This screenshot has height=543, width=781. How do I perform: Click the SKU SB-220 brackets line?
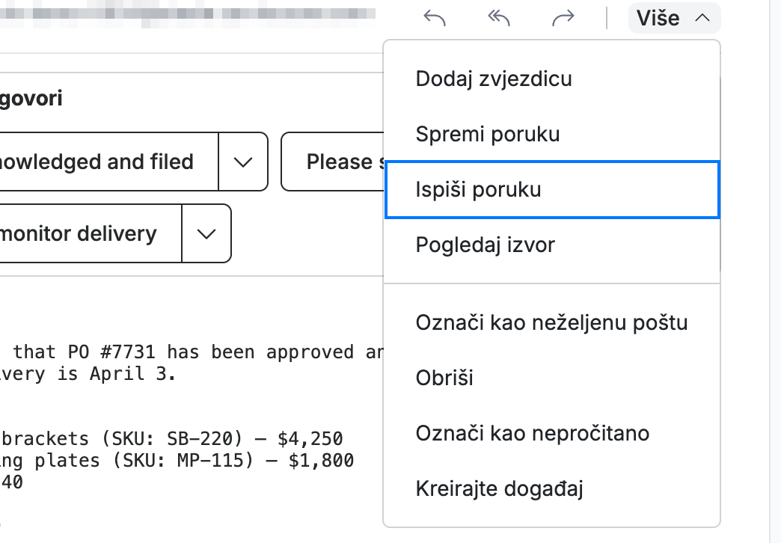(x=172, y=438)
